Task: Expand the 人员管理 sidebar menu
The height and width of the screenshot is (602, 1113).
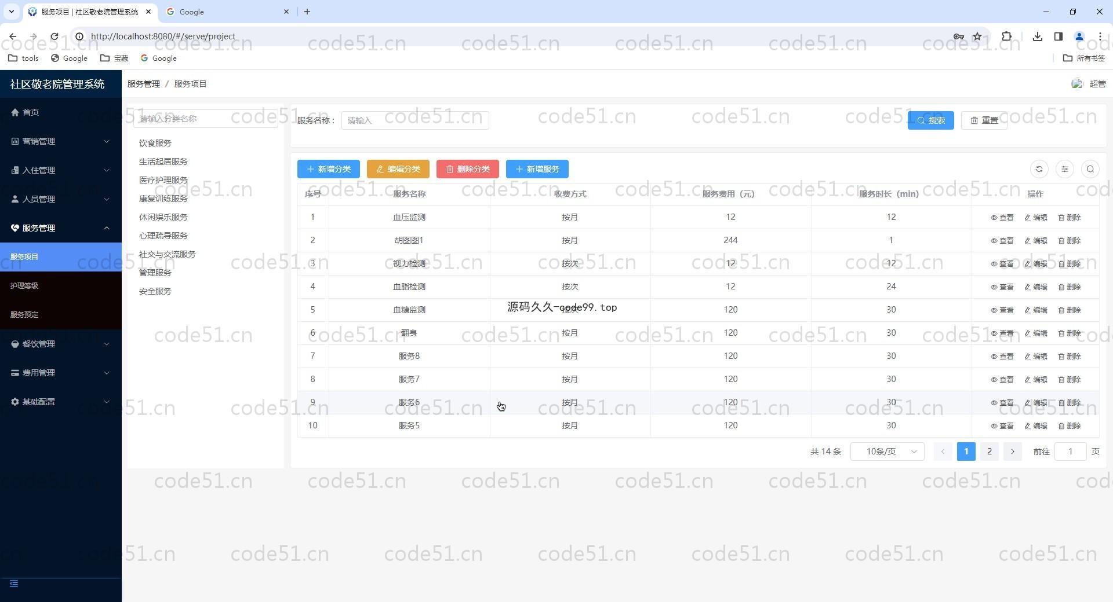Action: pos(61,199)
